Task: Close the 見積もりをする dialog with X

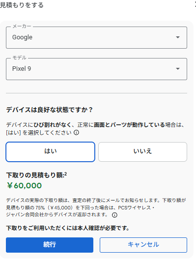Action: click(196, 5)
